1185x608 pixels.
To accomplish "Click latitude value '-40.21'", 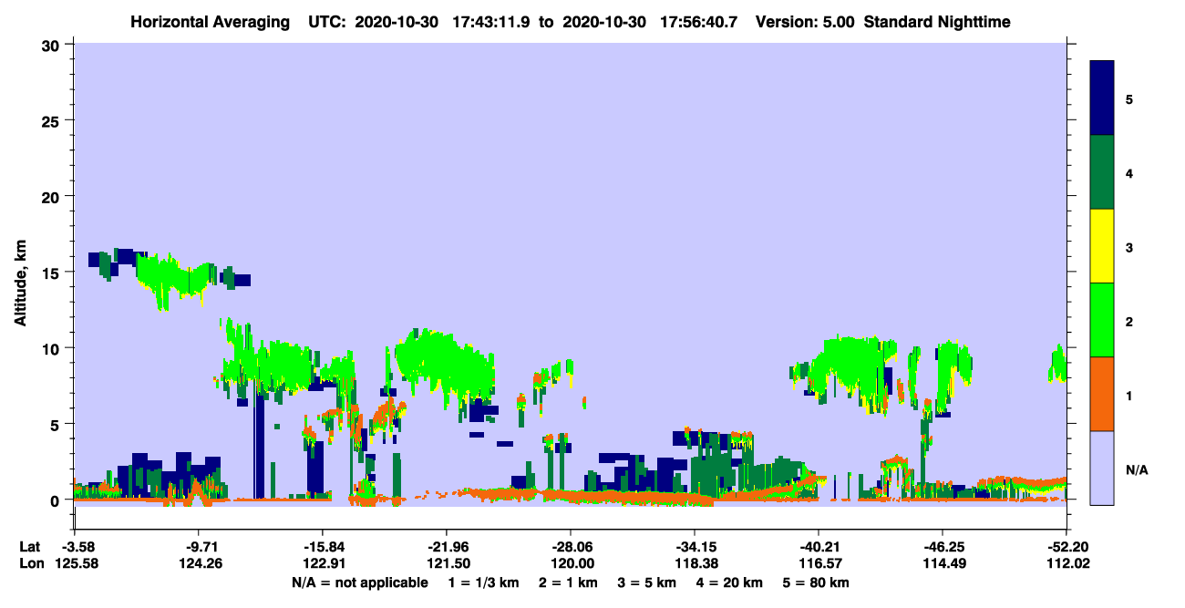I will [x=819, y=547].
